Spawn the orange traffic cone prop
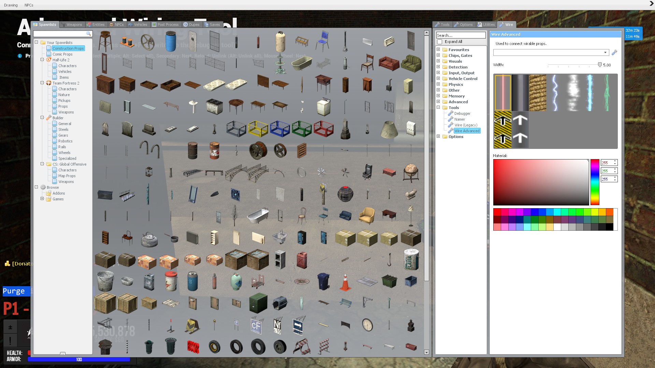Viewport: 655px width, 368px height. [x=345, y=282]
